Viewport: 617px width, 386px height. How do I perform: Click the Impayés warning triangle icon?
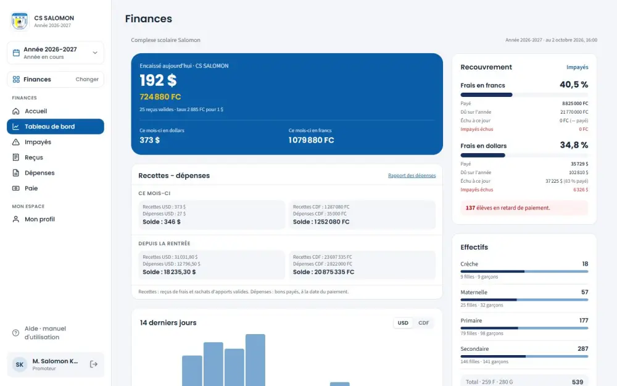pyautogui.click(x=16, y=142)
